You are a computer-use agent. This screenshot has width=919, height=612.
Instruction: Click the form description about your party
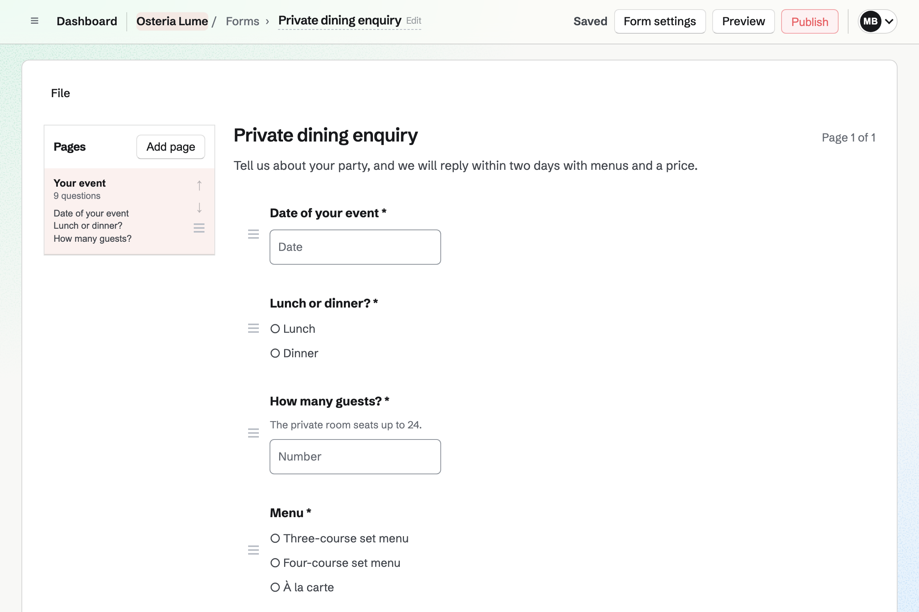click(465, 166)
